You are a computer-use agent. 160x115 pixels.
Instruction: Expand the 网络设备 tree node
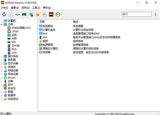[1, 74]
